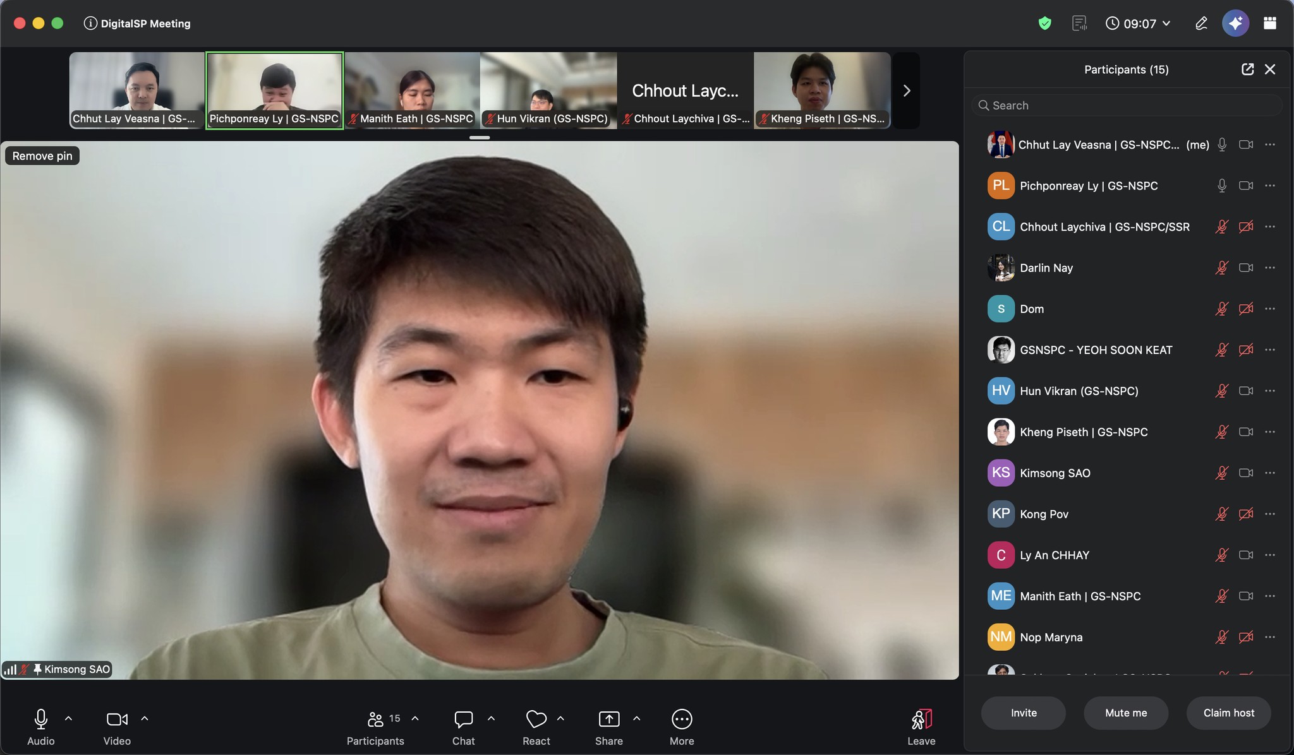Click the Claim host button
The height and width of the screenshot is (755, 1294).
1229,713
